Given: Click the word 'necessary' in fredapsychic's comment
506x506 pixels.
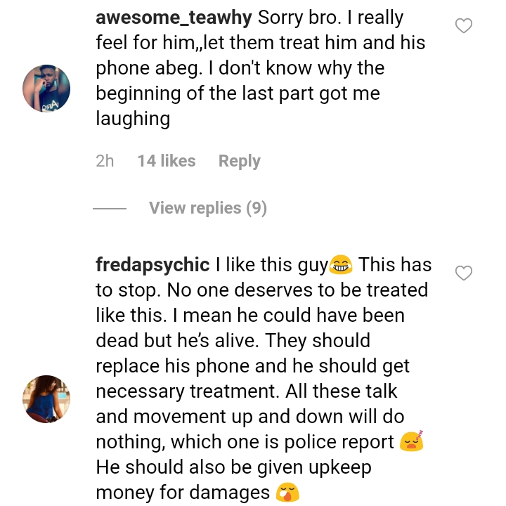Looking at the screenshot, I should tap(140, 391).
